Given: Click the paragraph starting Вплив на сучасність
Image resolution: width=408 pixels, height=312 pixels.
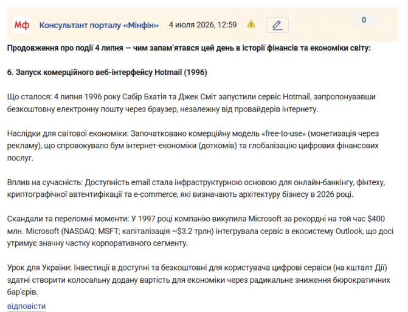Looking at the screenshot, I should point(196,188).
